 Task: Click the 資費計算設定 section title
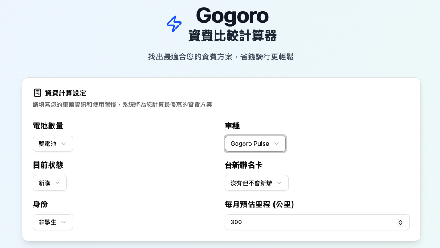65,93
